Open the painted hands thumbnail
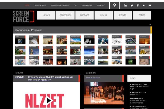This screenshot has height=109, width=164. pyautogui.click(x=20, y=60)
